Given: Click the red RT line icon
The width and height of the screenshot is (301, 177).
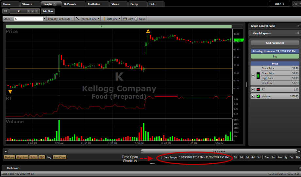Looking at the screenshot, I should 258,89.
